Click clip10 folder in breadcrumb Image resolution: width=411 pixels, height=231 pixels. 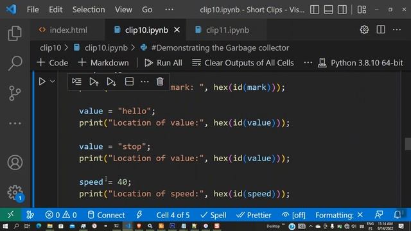click(50, 48)
